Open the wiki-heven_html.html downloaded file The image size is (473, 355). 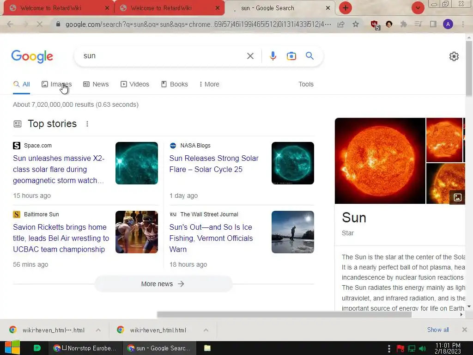pyautogui.click(x=158, y=330)
